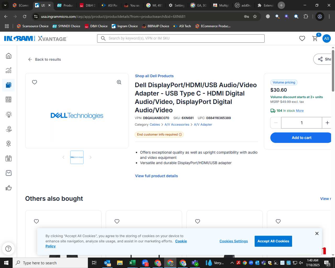Open a new browser tab
This screenshot has height=268, width=335.
point(281,5)
